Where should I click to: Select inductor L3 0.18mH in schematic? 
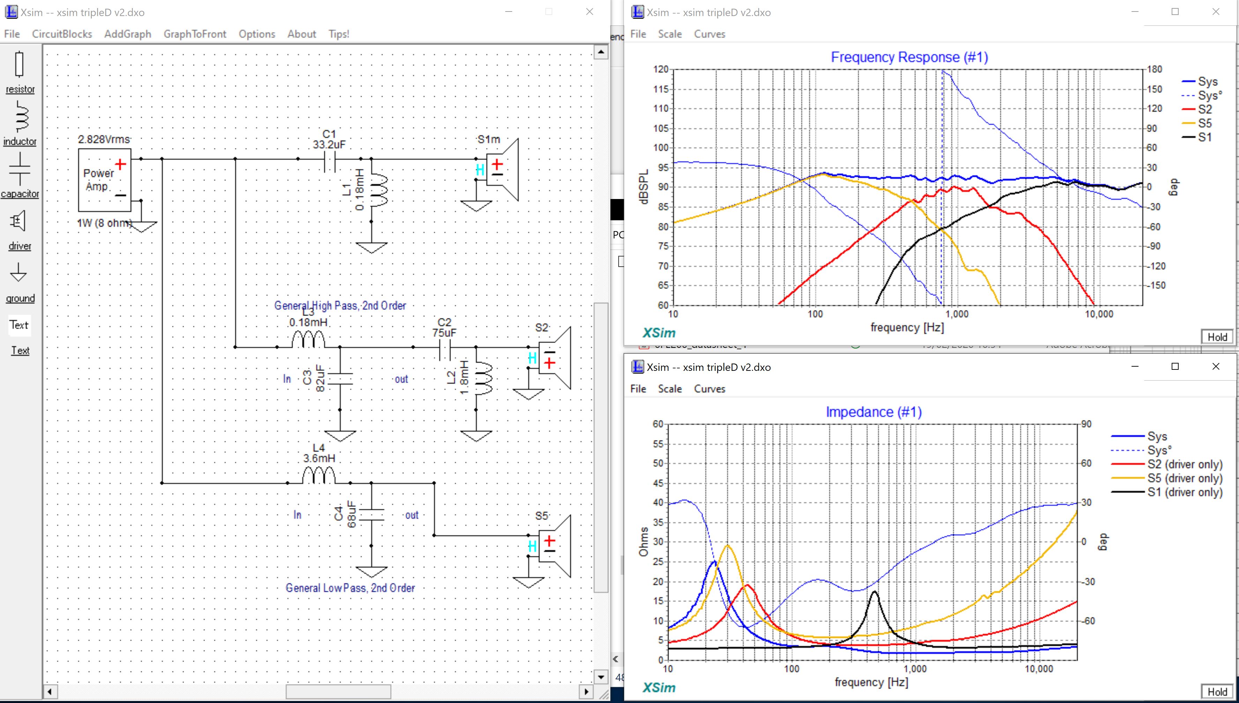coord(308,339)
